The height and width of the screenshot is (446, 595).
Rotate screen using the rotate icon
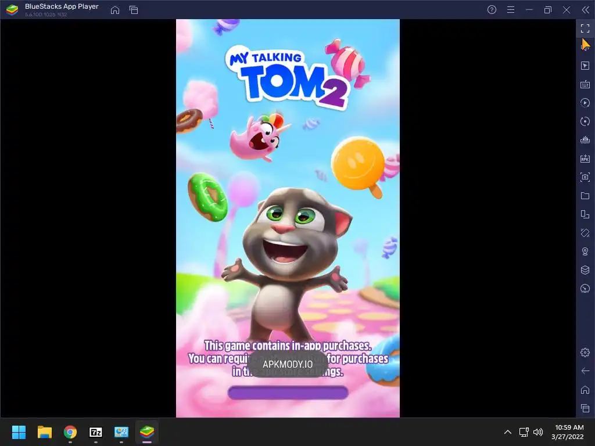point(585,214)
